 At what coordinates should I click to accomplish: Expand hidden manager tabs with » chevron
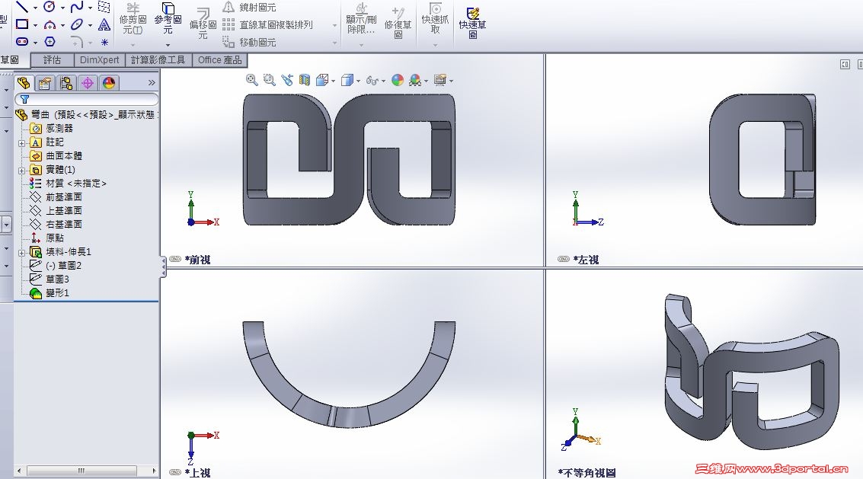click(152, 82)
